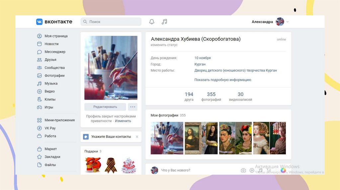Image resolution: width=340 pixels, height=190 pixels.
Task: Click the Что у Вас нового? post field
Action: pyautogui.click(x=176, y=170)
